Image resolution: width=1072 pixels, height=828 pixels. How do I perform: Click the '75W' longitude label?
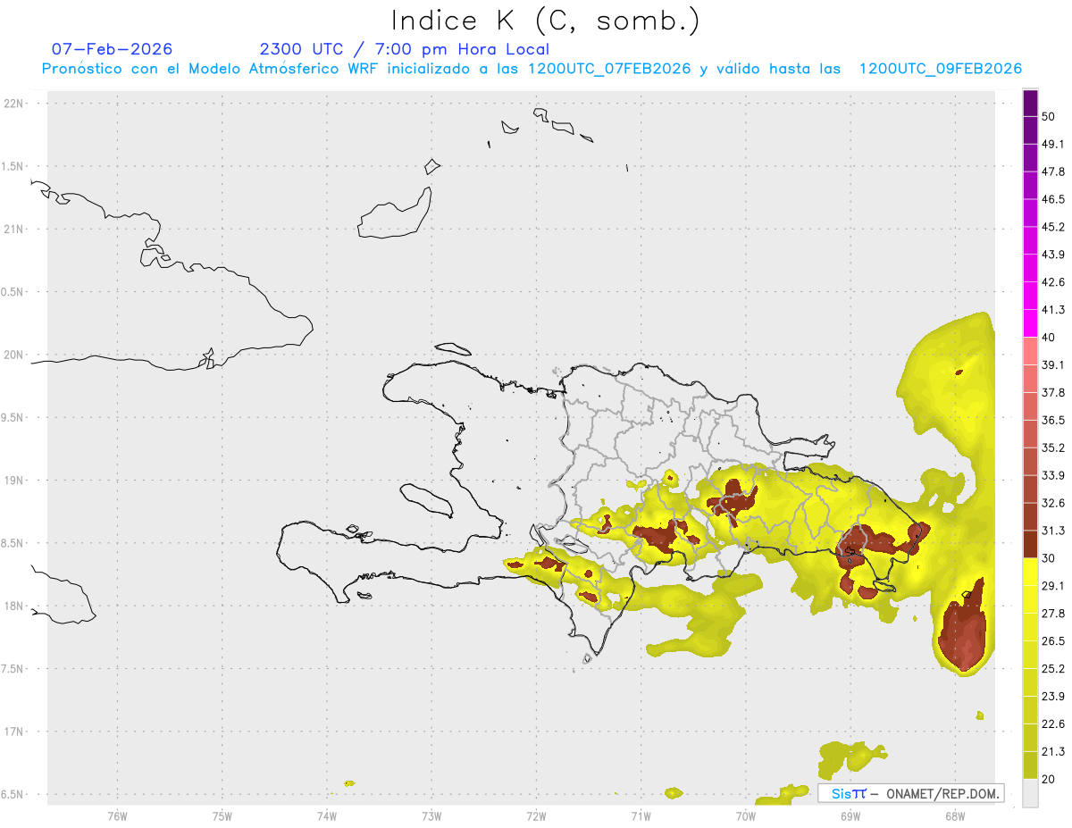click(222, 815)
